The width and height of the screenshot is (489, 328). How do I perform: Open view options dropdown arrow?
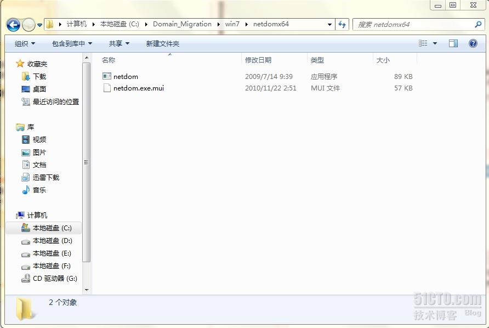(x=435, y=43)
